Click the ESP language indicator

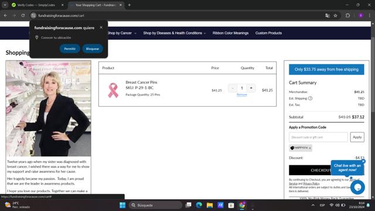click(322, 205)
